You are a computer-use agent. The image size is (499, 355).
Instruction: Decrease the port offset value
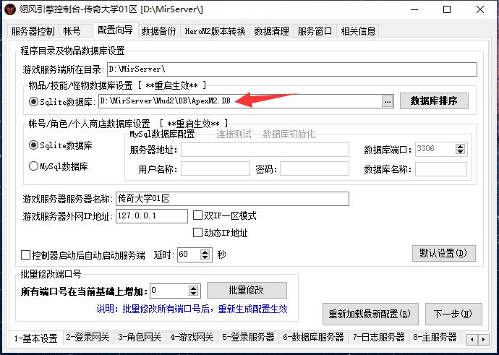point(193,294)
